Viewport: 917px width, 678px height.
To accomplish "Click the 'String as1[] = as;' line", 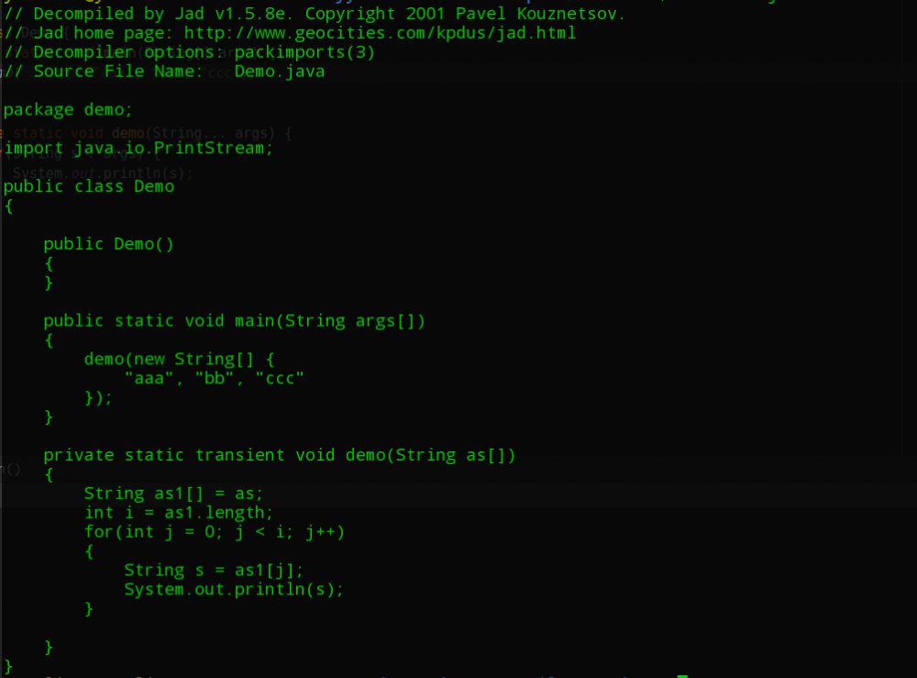I will (x=174, y=494).
